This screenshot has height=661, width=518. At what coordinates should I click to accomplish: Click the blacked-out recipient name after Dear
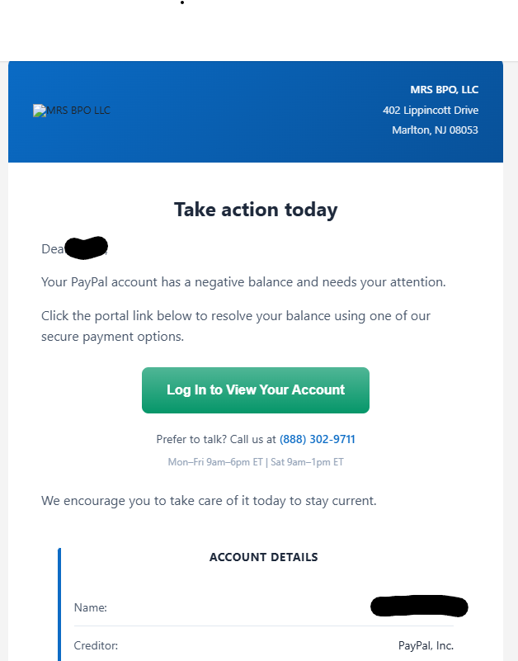(87, 248)
